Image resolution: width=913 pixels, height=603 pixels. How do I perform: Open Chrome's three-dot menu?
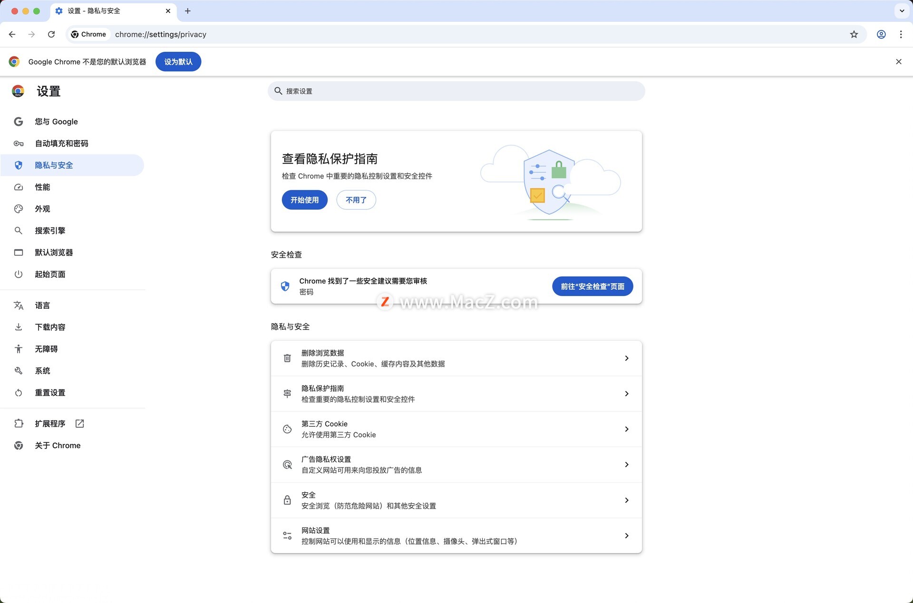(901, 34)
